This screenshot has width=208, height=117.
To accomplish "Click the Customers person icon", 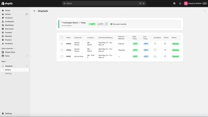I will 3,22.
